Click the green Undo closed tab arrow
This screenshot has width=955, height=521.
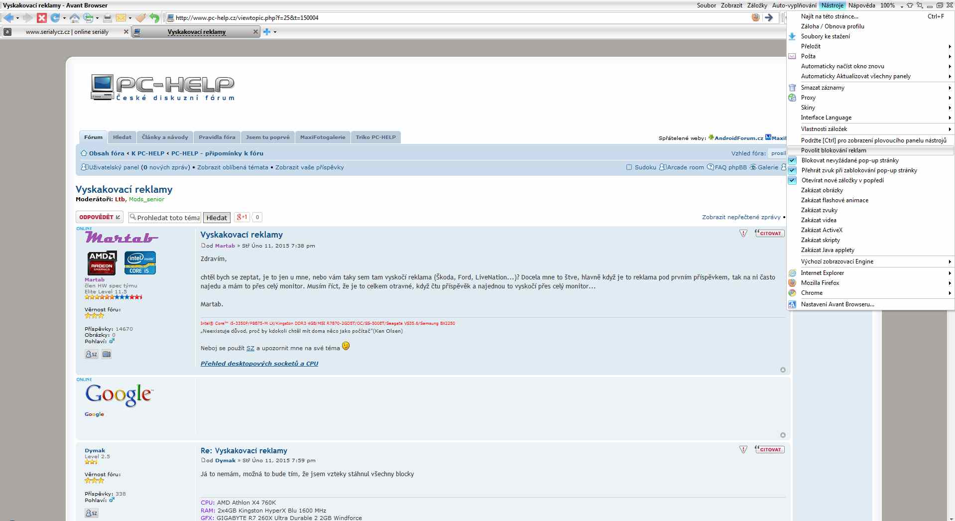click(x=154, y=18)
